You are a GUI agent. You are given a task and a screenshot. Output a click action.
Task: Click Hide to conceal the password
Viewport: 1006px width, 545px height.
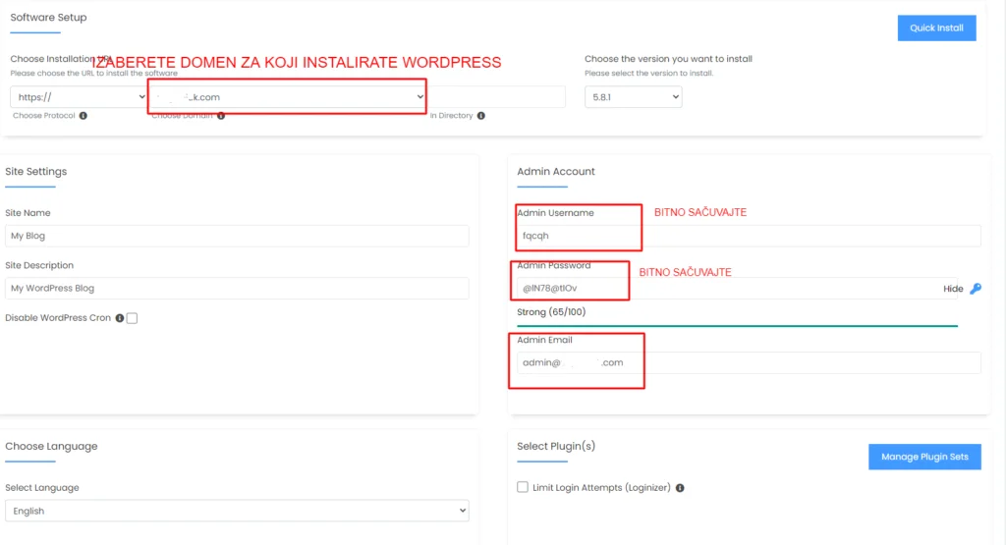tap(953, 289)
